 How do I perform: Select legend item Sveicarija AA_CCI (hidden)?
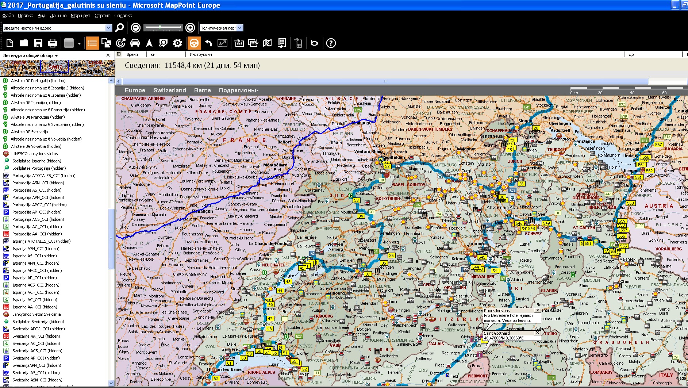pos(36,336)
